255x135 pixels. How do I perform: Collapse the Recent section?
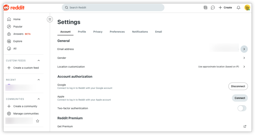(x=39, y=80)
